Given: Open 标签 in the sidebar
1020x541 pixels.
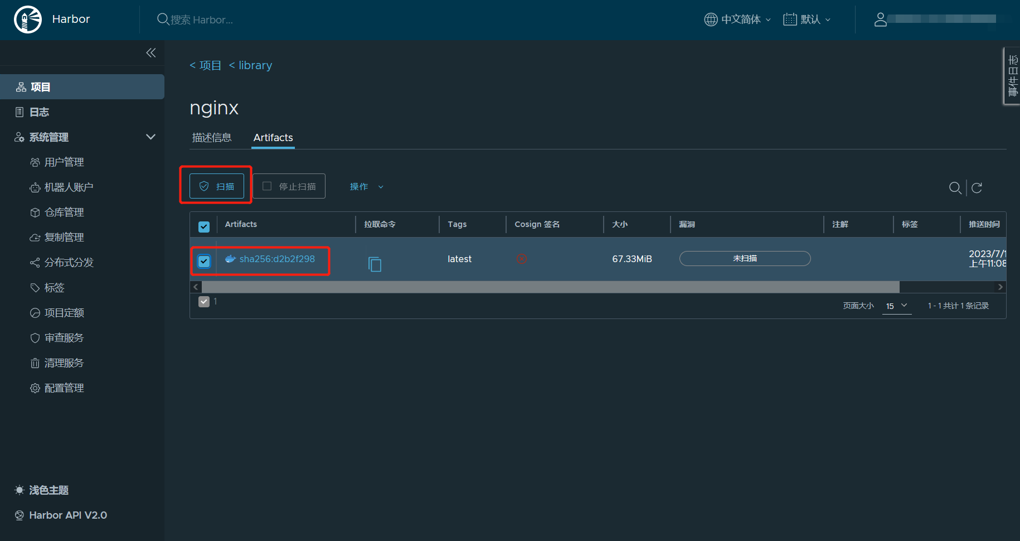Looking at the screenshot, I should click(55, 288).
